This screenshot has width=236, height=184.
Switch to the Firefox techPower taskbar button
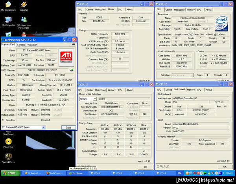pos(55,173)
